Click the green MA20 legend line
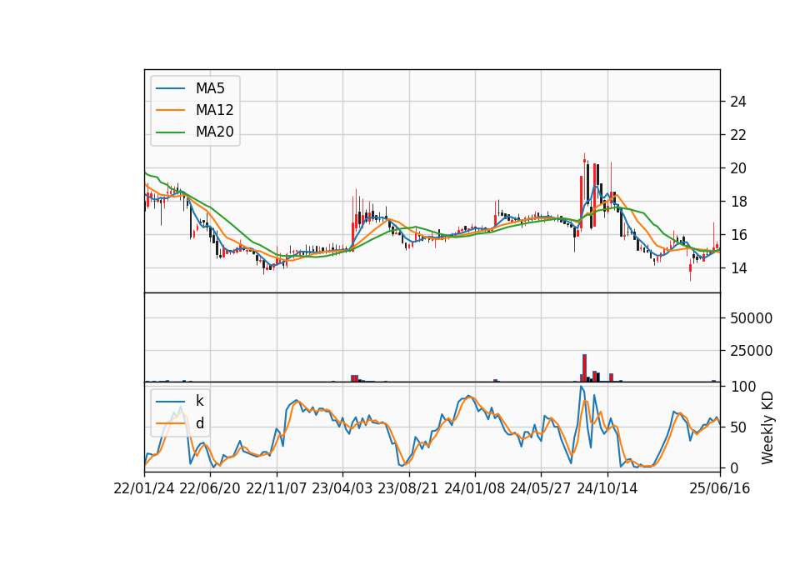 170,132
